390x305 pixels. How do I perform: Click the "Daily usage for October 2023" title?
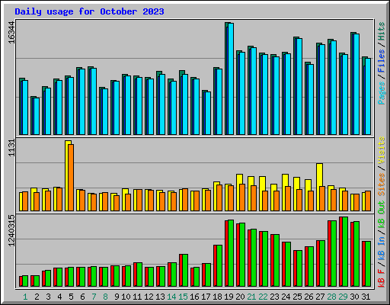(89, 11)
